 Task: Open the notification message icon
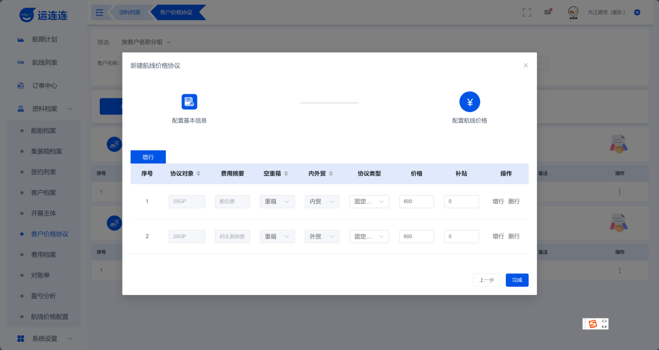(x=548, y=12)
